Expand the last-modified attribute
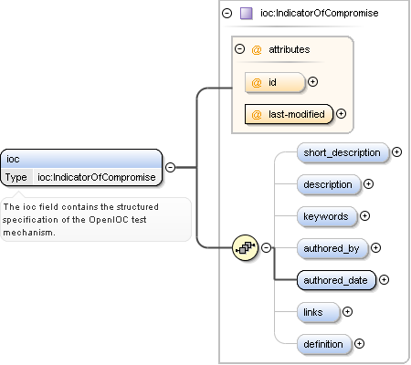Viewport: 411px width, 365px height. coord(341,114)
